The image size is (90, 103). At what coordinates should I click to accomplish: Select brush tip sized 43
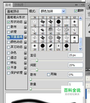[x=35, y=39]
